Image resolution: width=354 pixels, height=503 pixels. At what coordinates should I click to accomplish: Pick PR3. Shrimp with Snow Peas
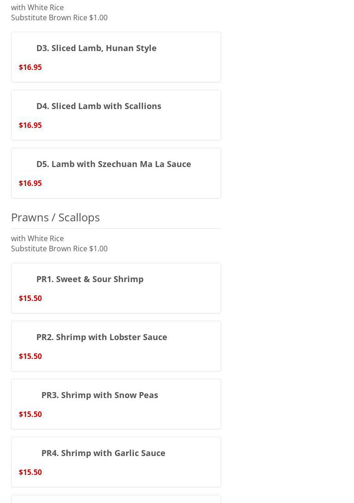tap(99, 395)
